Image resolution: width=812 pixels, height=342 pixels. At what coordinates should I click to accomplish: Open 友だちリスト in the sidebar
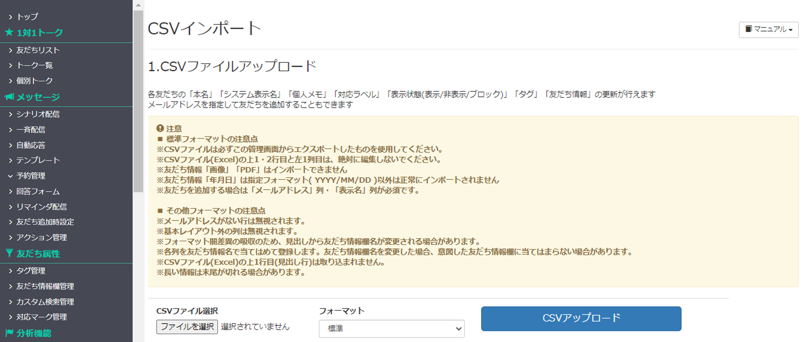coord(38,50)
